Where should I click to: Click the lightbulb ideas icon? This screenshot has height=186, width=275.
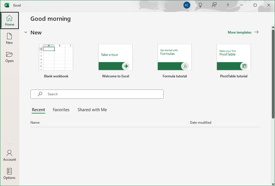[x=200, y=5]
